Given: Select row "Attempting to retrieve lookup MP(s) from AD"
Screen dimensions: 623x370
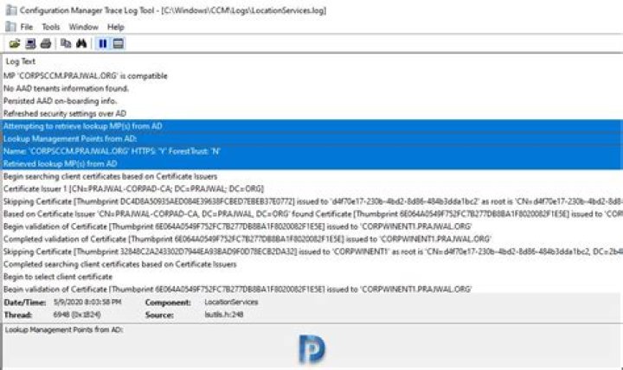Looking at the screenshot, I should tap(311, 126).
